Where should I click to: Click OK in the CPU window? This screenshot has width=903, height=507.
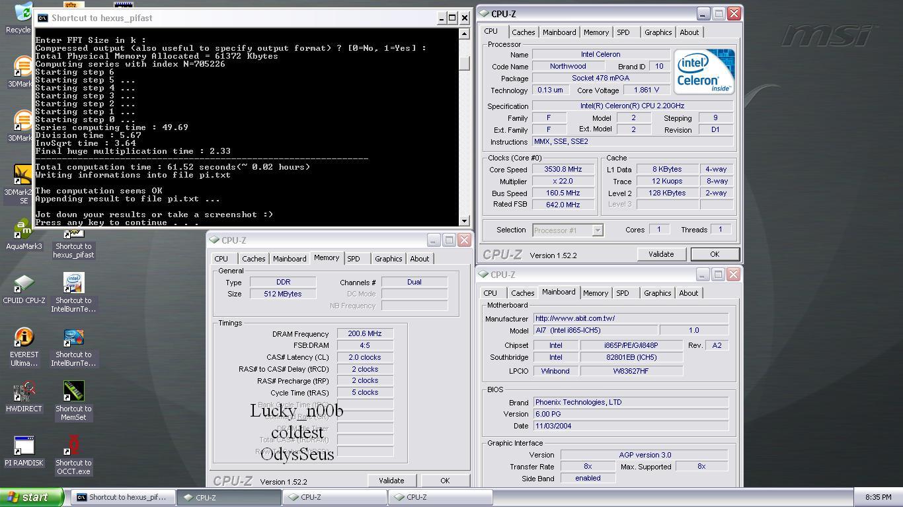(x=715, y=254)
